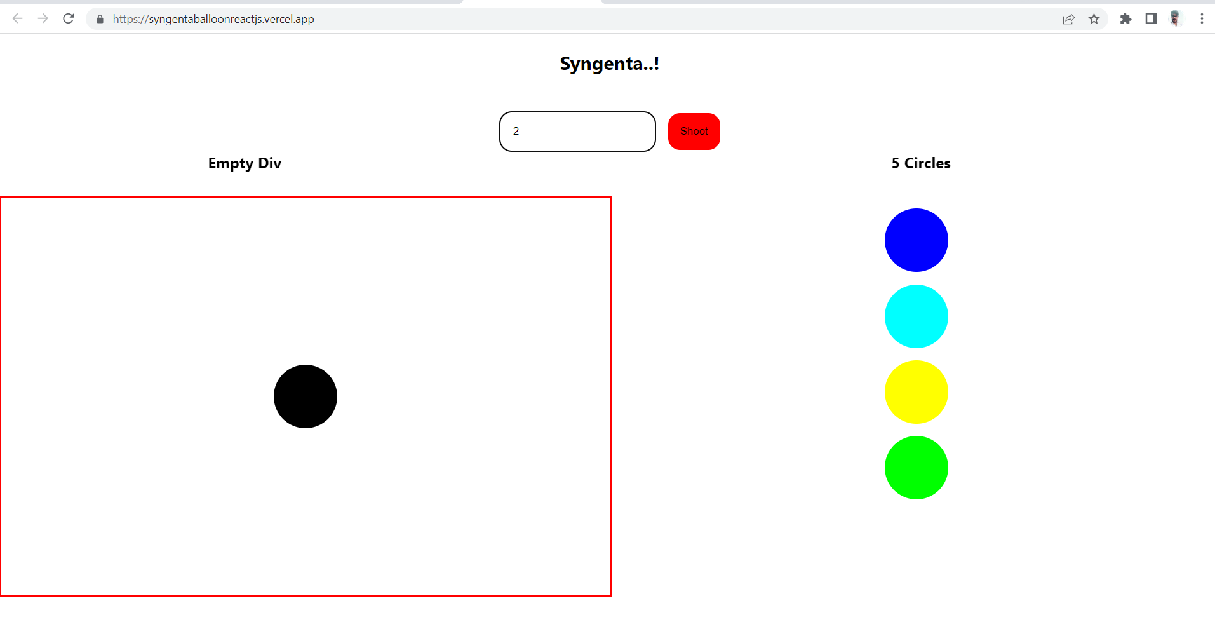Click the URL text in the address bar

point(213,19)
